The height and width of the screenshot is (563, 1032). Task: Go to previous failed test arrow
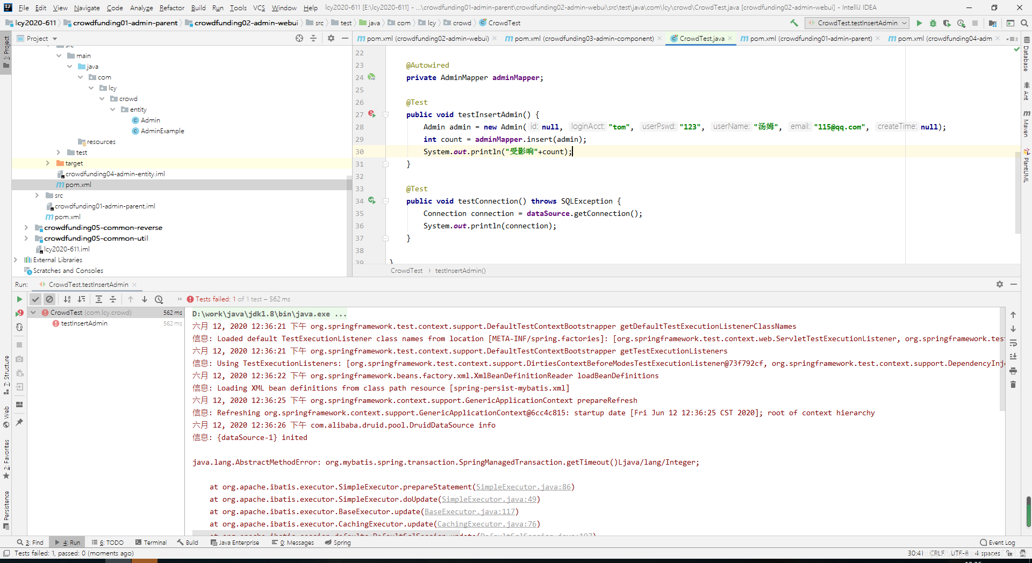tap(131, 299)
